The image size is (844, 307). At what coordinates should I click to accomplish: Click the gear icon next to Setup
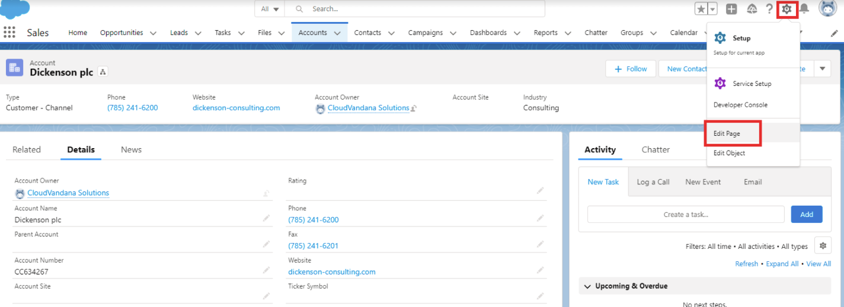tap(720, 38)
